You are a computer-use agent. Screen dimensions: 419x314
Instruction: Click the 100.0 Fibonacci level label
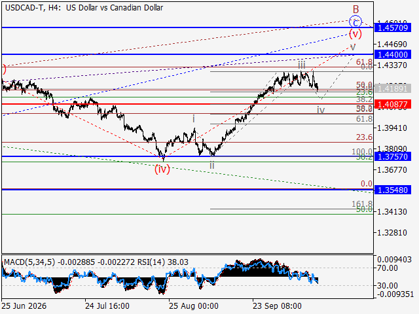362,151
